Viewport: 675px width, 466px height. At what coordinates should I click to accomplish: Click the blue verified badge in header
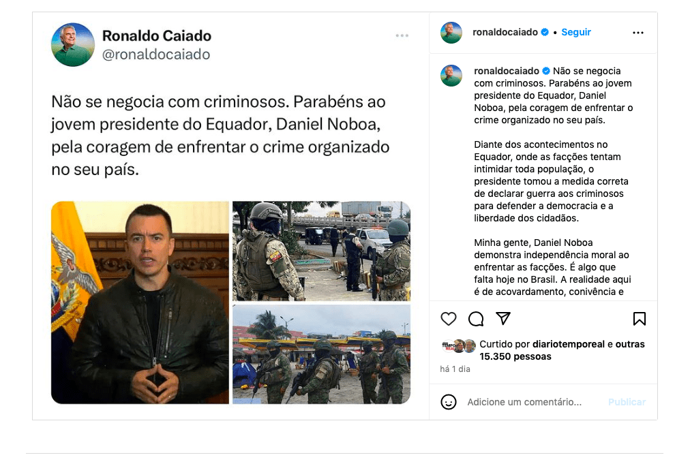pyautogui.click(x=545, y=32)
